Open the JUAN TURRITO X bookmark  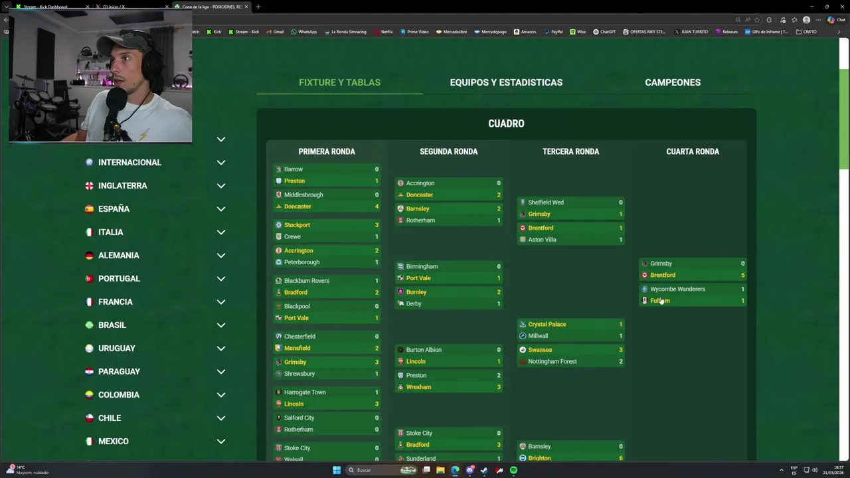(x=691, y=32)
